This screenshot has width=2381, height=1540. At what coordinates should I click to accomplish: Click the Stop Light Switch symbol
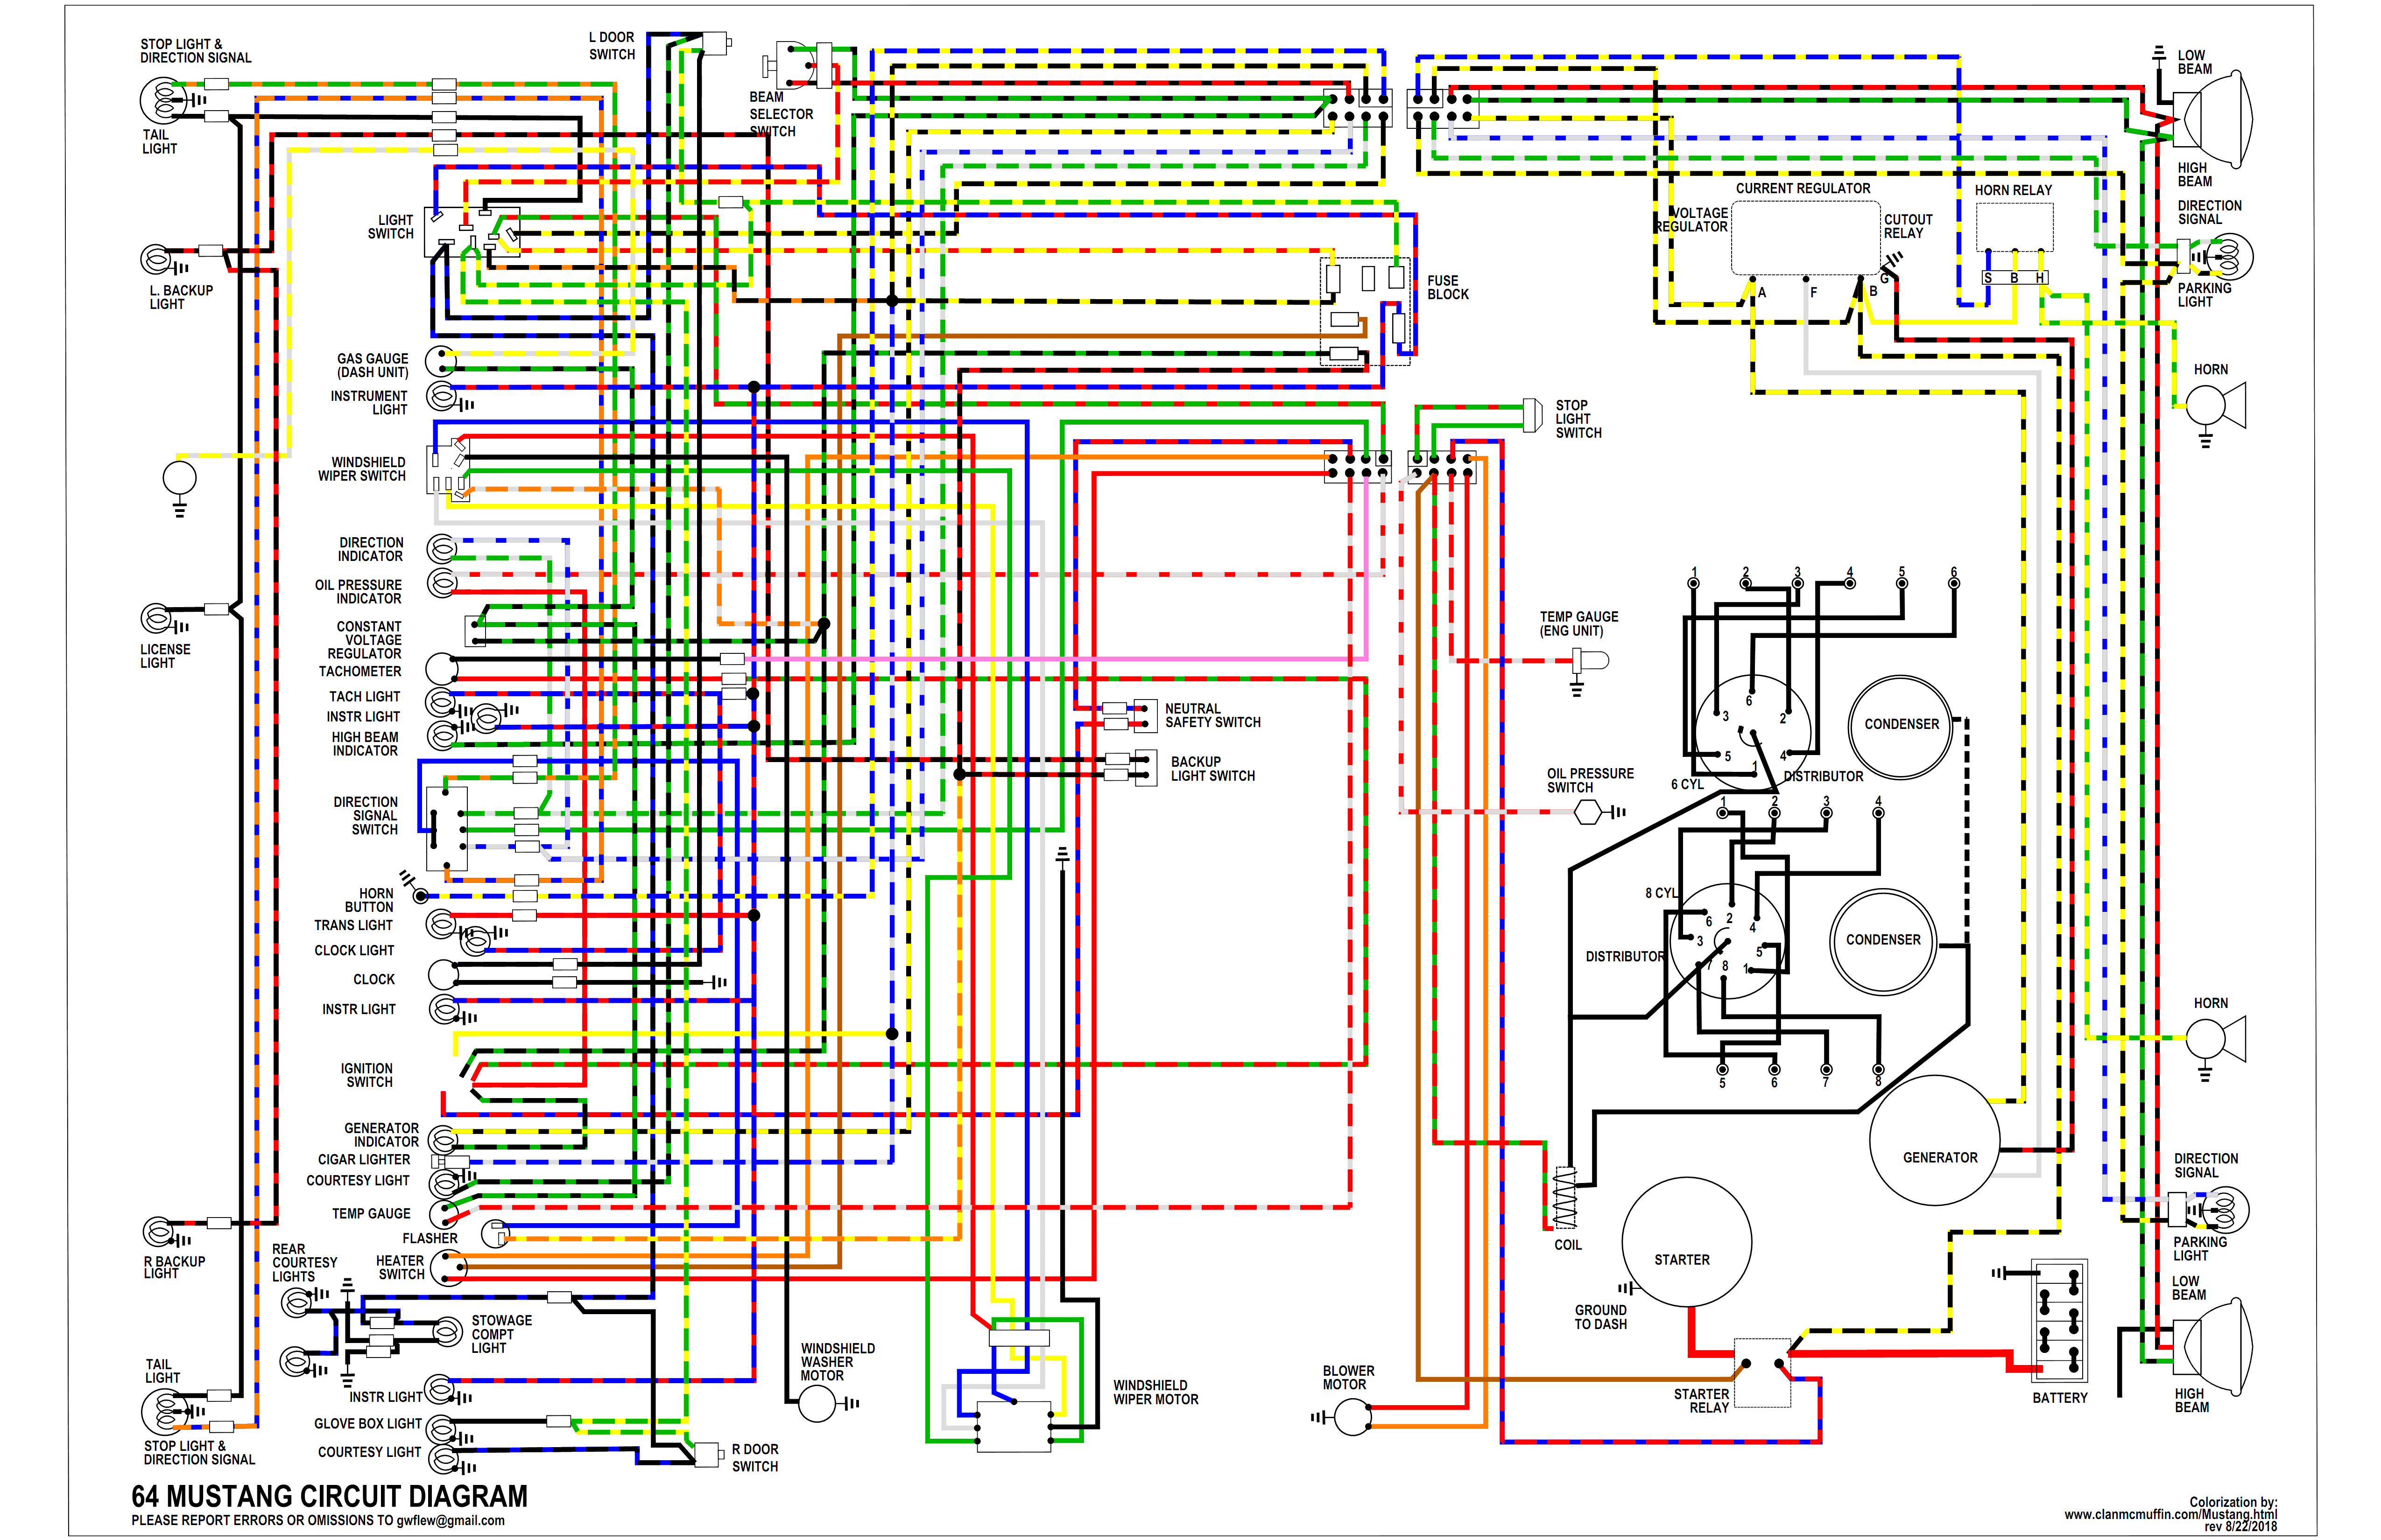pos(1532,415)
